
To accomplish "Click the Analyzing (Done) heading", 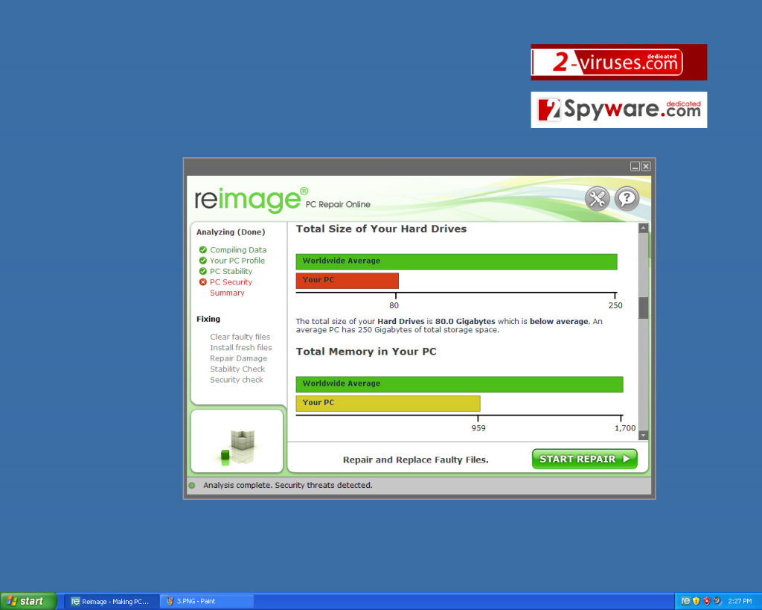I will pyautogui.click(x=231, y=232).
